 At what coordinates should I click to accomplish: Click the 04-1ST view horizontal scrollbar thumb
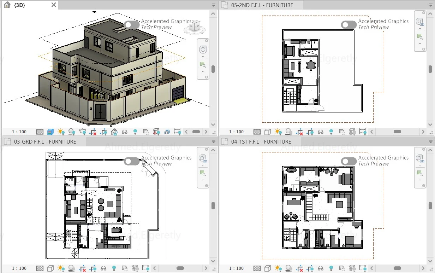point(397,268)
